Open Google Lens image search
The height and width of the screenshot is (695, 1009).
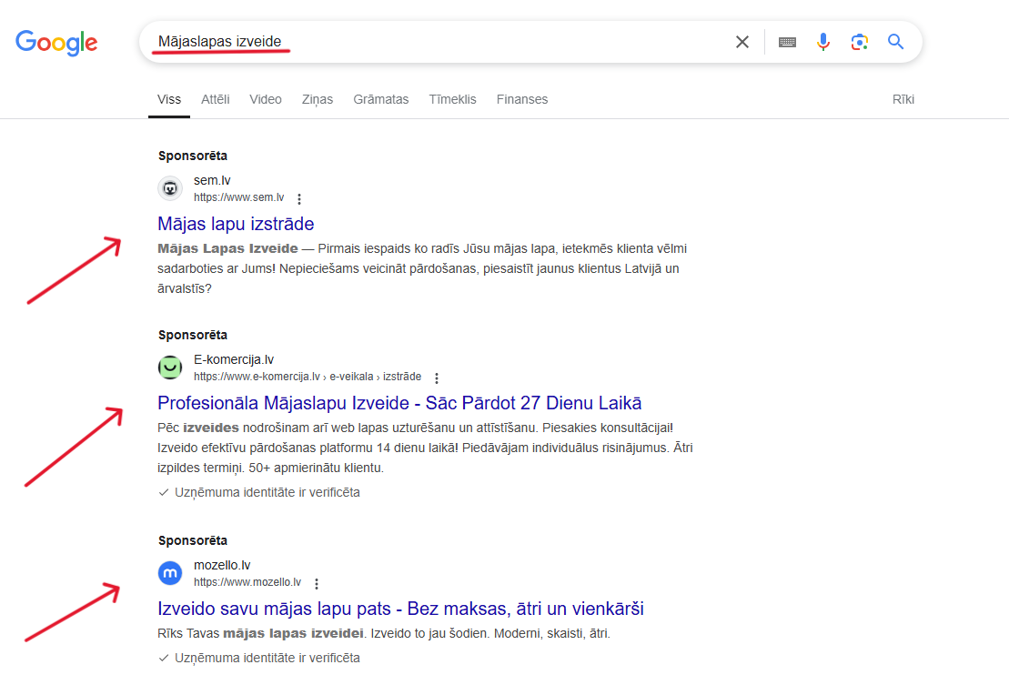coord(859,42)
